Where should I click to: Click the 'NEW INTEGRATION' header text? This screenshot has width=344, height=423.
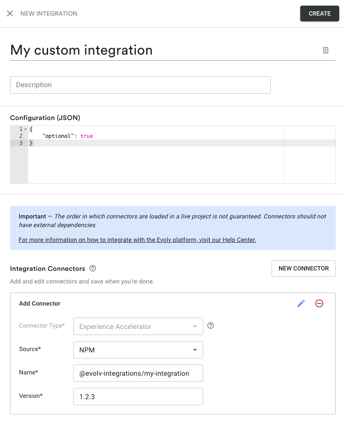(49, 13)
